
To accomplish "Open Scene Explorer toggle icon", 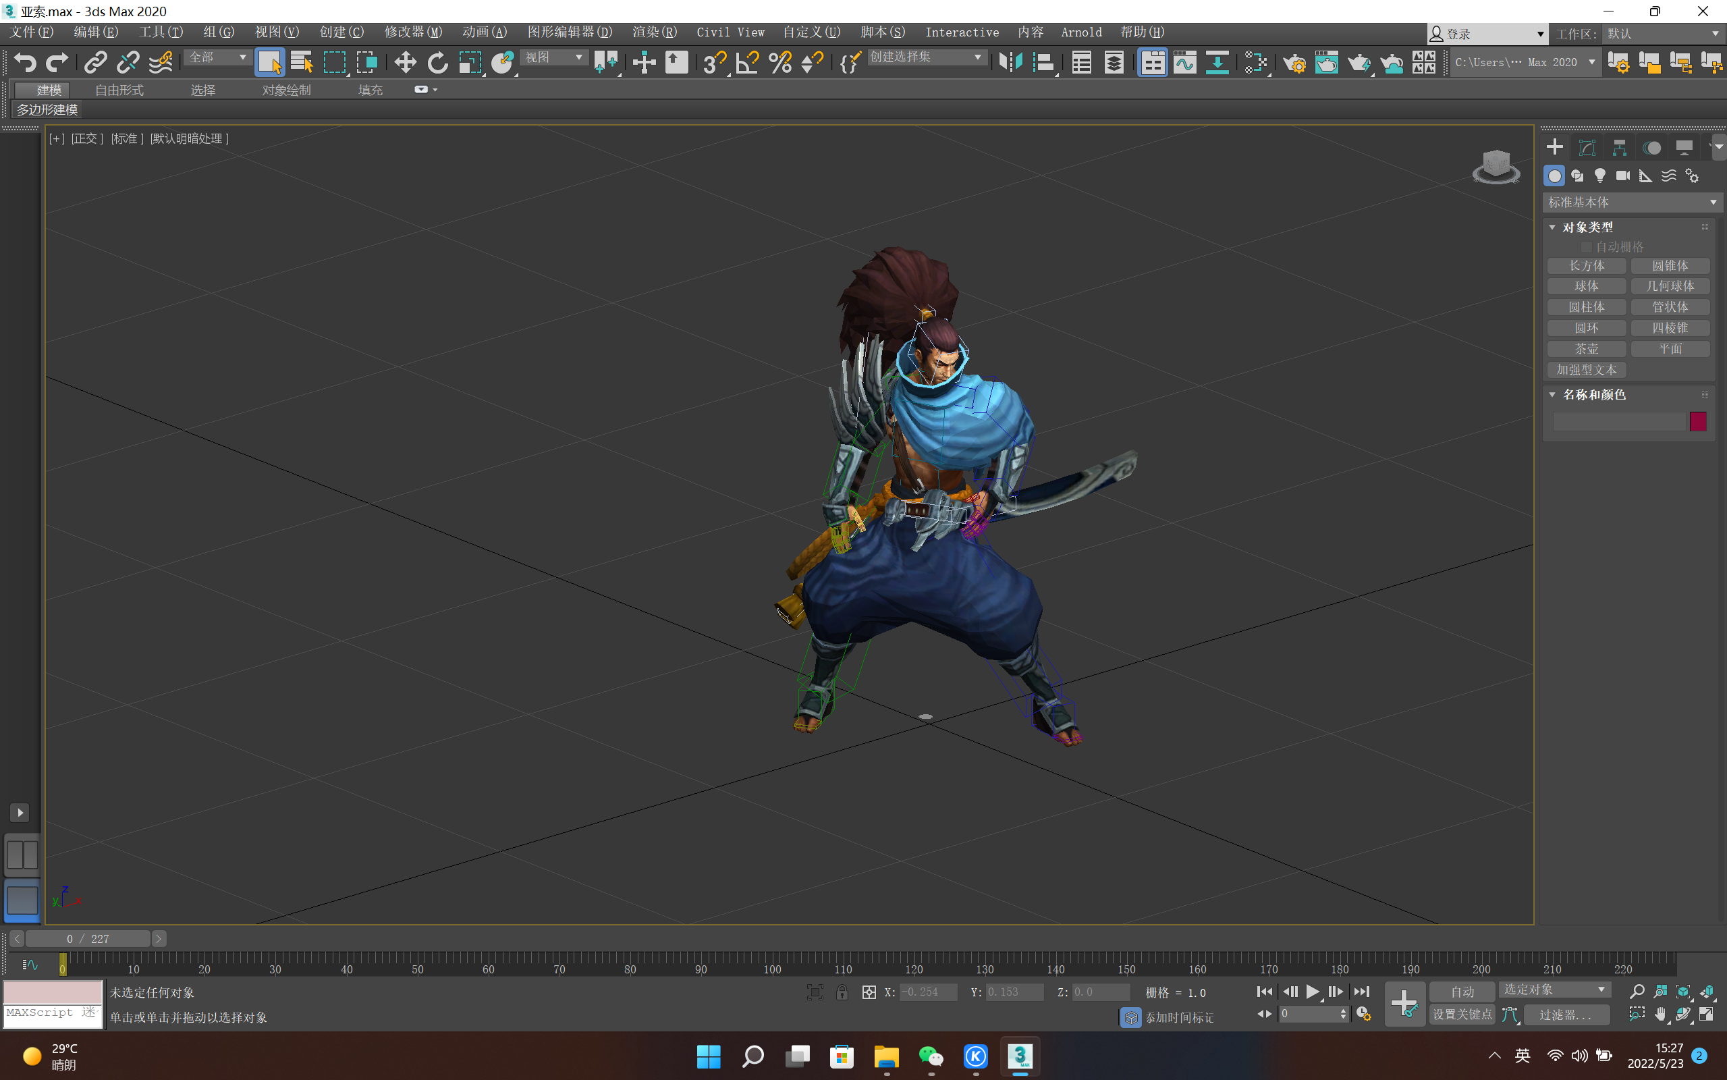I will pos(1082,63).
